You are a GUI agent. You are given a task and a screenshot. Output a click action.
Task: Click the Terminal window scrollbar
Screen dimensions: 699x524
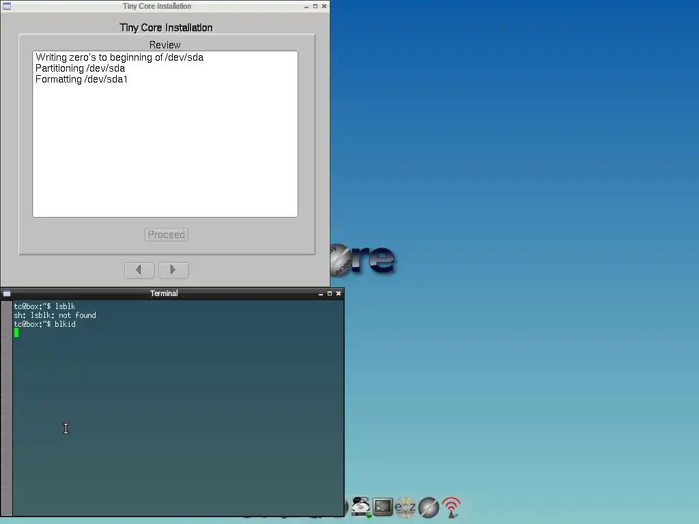[x=7, y=408]
